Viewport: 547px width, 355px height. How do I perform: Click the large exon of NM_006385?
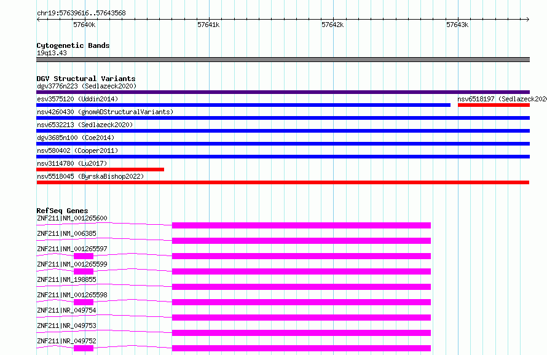(x=301, y=241)
